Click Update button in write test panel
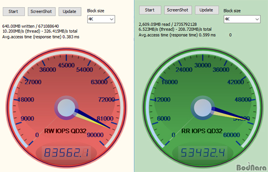This screenshot has width=268, height=172. pyautogui.click(x=70, y=12)
